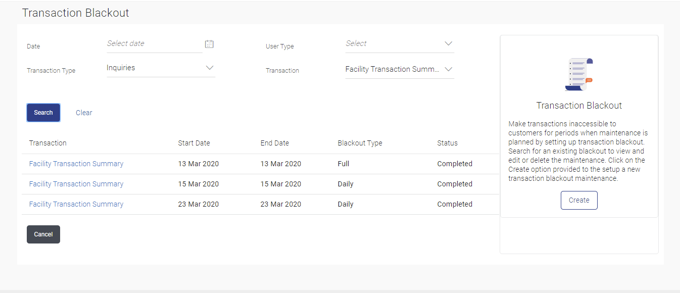Click the Blackout Type column header

tap(360, 143)
